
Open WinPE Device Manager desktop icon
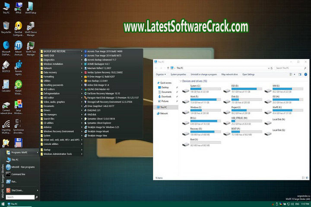31,29
